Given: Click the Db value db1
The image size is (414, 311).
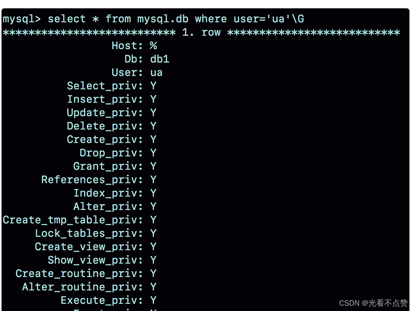Looking at the screenshot, I should coord(160,59).
